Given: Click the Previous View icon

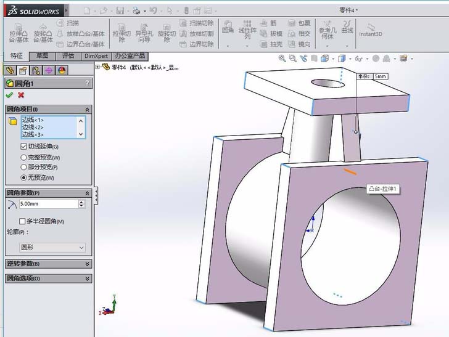Looking at the screenshot, I should click(303, 59).
